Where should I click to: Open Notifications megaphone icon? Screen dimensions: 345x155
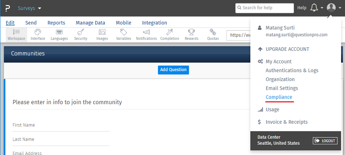coord(146,34)
